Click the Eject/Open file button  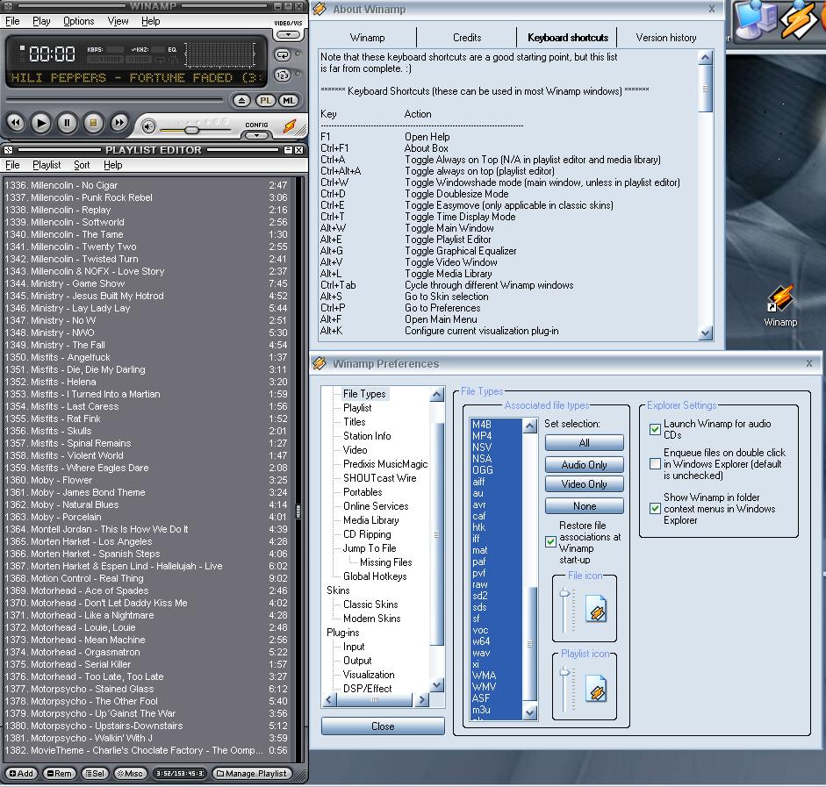pyautogui.click(x=241, y=101)
